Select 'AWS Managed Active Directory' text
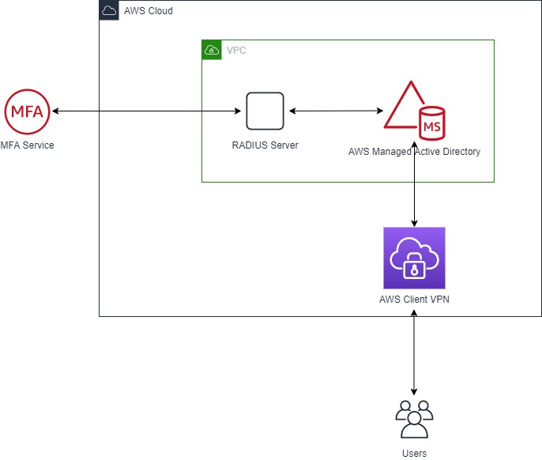 click(414, 152)
